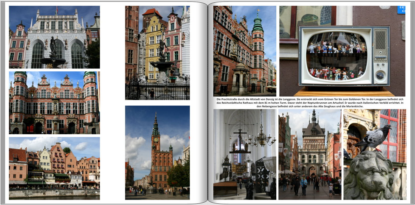The height and width of the screenshot is (205, 415).
Task: Click the blue street sign above the TV
Action: (x=401, y=10)
